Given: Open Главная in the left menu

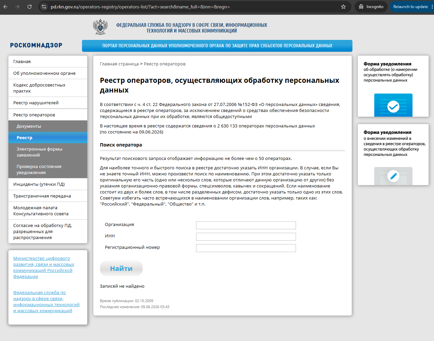Looking at the screenshot, I should (x=48, y=62).
